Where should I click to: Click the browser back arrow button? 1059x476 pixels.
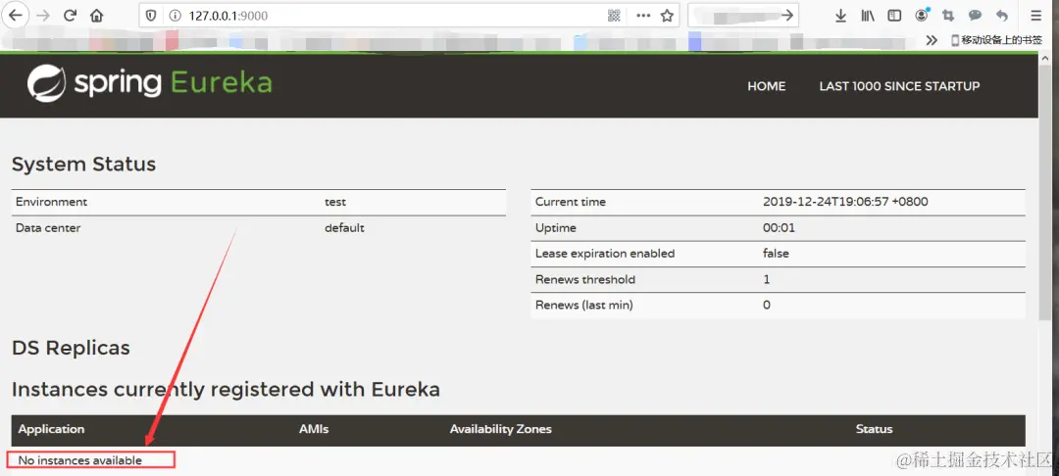click(x=14, y=16)
